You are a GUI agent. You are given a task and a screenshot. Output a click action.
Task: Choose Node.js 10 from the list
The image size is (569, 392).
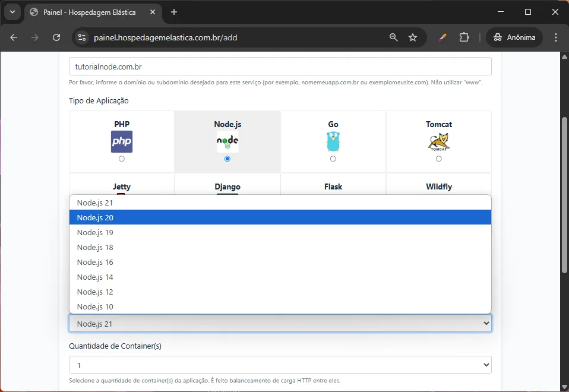[x=280, y=306]
